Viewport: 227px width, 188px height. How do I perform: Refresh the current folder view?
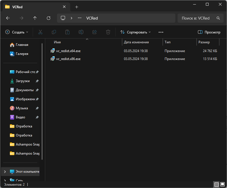[49, 18]
